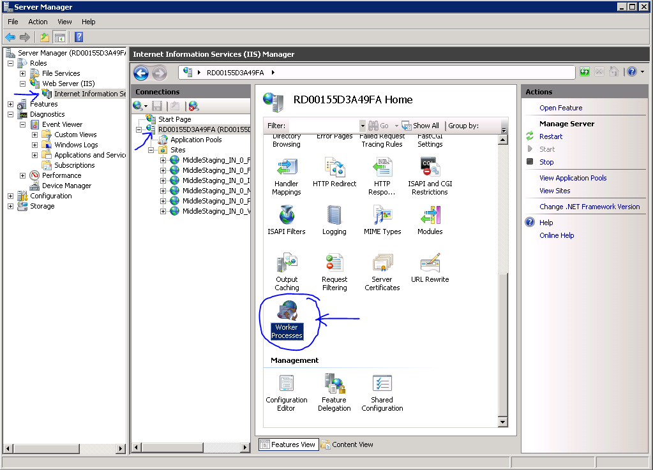This screenshot has height=470, width=653.
Task: Click the Server Manager toolbar help icon
Action: tap(79, 38)
